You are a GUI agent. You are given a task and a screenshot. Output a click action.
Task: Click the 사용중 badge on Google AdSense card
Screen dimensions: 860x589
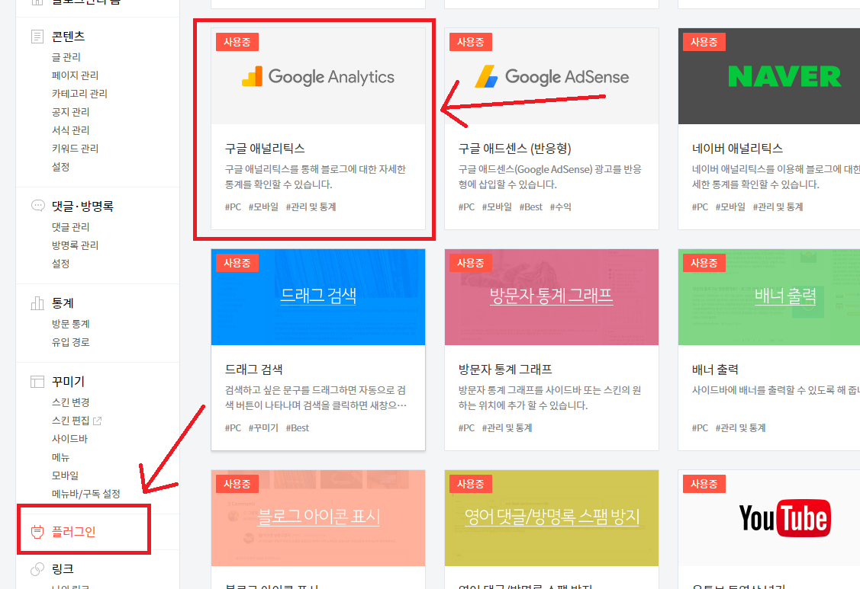point(471,42)
